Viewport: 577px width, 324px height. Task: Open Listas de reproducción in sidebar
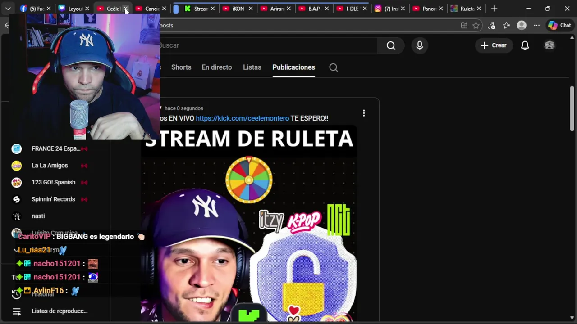[x=60, y=311]
